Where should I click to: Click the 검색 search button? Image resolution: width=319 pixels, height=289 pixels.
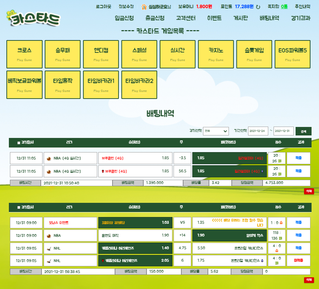pos(303,131)
